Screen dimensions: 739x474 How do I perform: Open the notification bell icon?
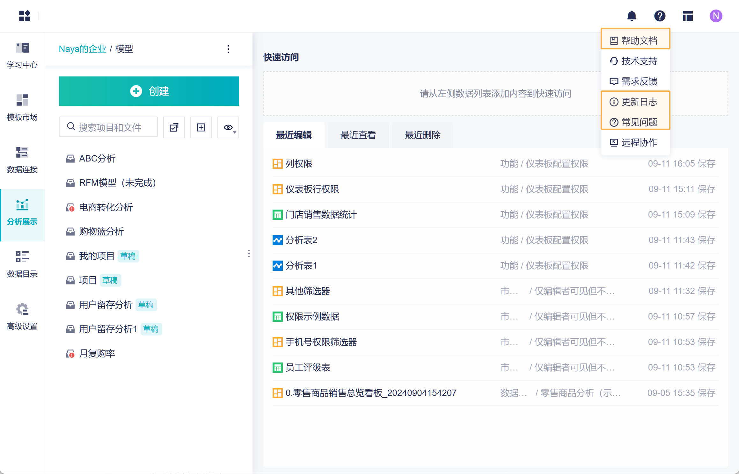point(632,16)
